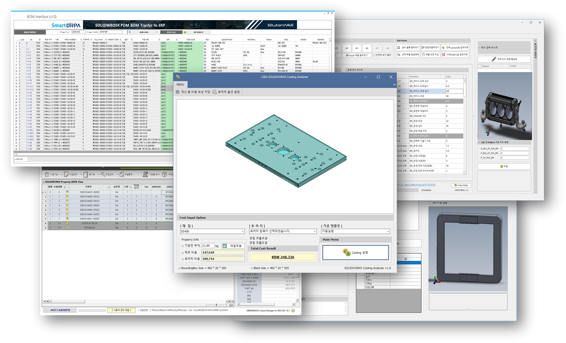
Task: Open the MENU tab in Costing Analyzer
Action: point(180,84)
